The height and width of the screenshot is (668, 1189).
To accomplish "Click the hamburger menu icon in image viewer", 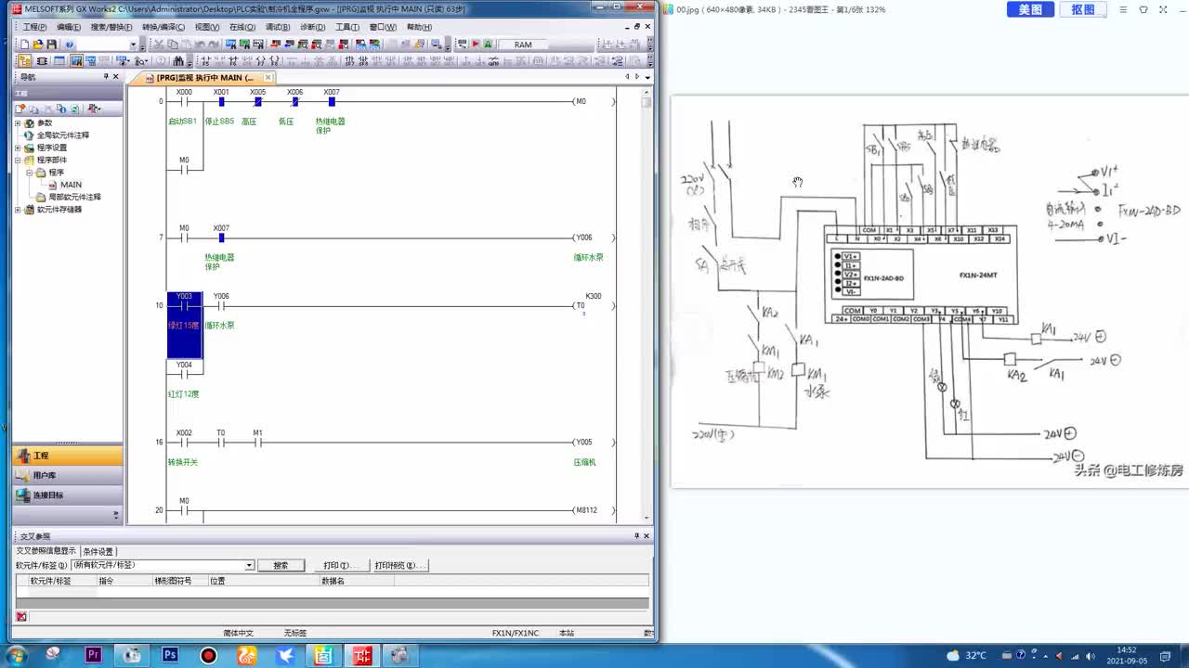I will pyautogui.click(x=1123, y=9).
